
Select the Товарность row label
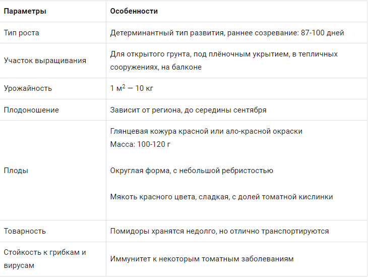coord(25,231)
